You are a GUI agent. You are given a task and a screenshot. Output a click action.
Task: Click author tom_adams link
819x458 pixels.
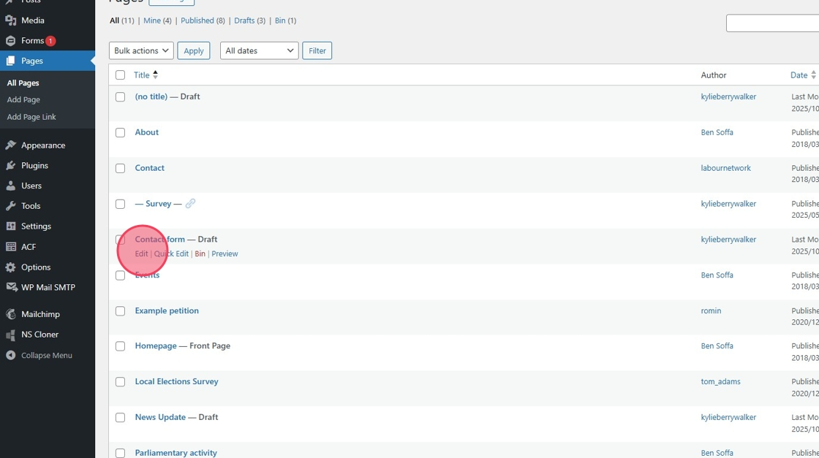point(720,381)
